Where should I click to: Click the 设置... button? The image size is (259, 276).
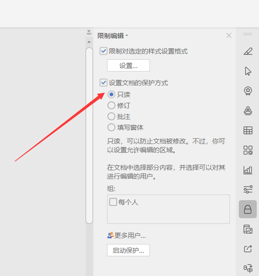click(x=128, y=66)
